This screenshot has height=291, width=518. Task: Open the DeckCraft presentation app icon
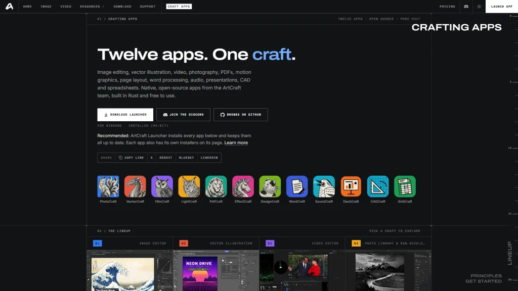pyautogui.click(x=351, y=186)
